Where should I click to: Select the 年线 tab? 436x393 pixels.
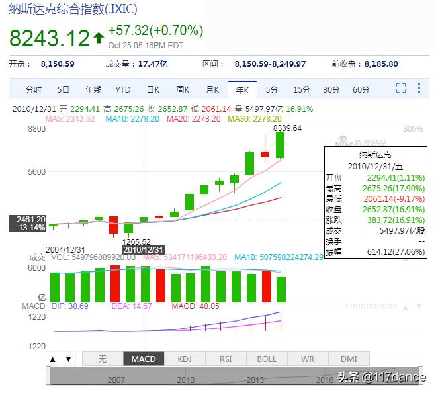coord(93,90)
